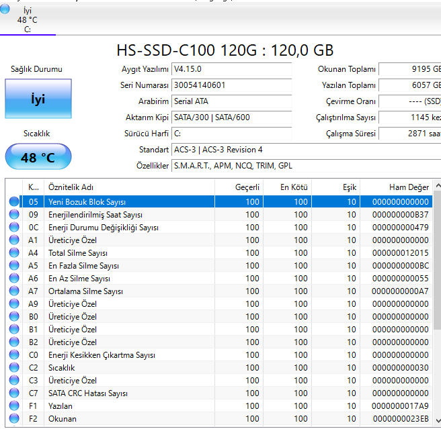The image size is (441, 429).
Task: Click the Standart field ACS-3 Revision 4
Action: [307, 150]
